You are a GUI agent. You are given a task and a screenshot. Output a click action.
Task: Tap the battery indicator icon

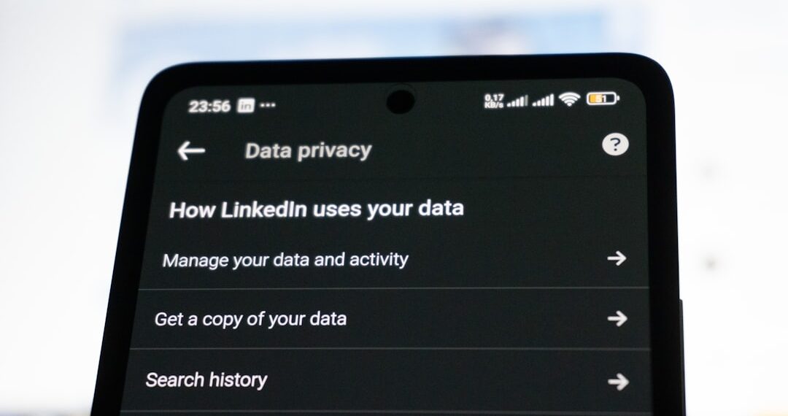[603, 99]
